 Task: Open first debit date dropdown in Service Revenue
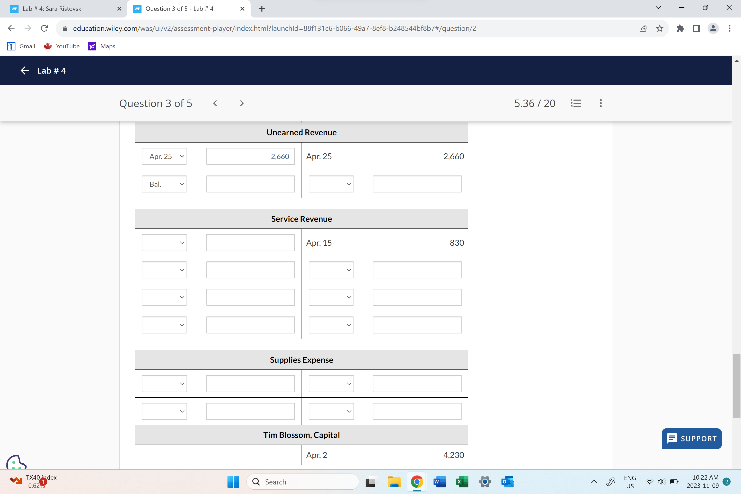164,243
